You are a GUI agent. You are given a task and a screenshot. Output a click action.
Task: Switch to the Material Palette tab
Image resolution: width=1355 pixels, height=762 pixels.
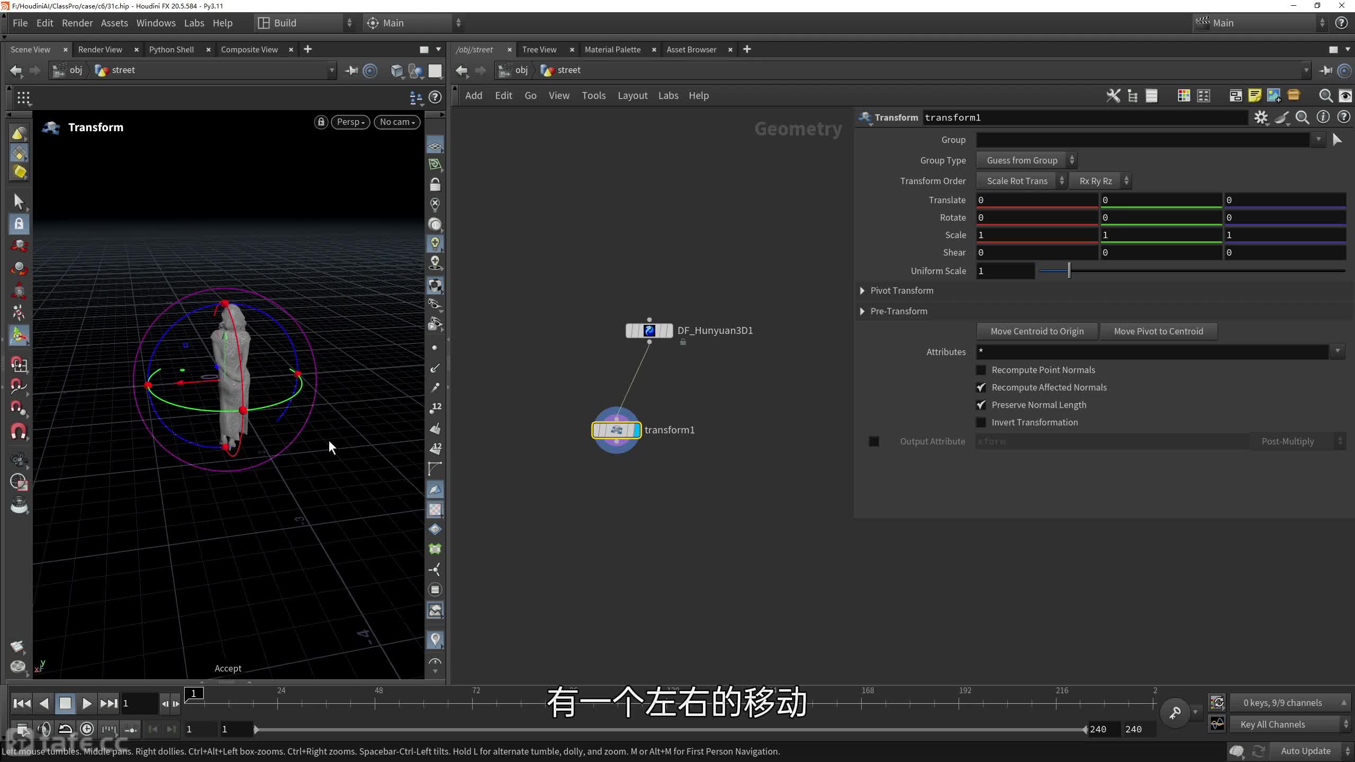[x=612, y=49]
